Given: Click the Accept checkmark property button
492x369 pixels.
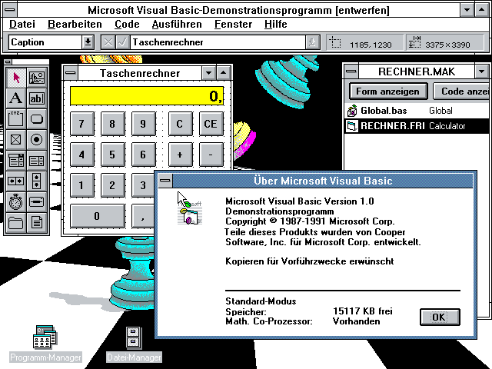Looking at the screenshot, I should pyautogui.click(x=123, y=42).
